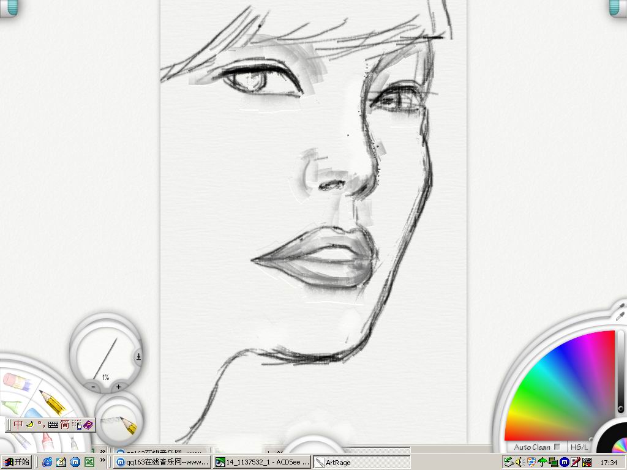Activate the eyedropper color sampler
Image resolution: width=627 pixels, height=470 pixels.
point(620,316)
